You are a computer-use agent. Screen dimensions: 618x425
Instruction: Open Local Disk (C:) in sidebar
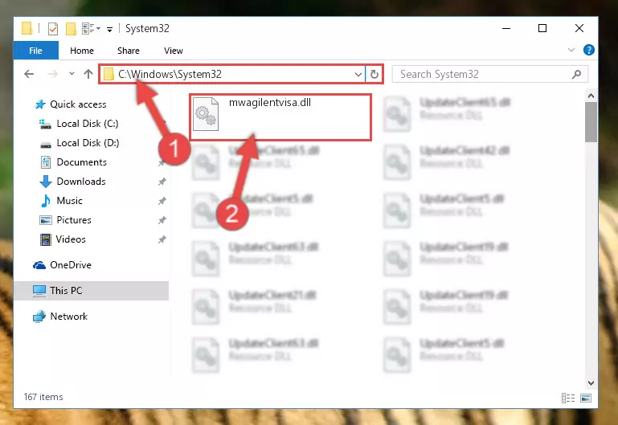click(x=87, y=124)
